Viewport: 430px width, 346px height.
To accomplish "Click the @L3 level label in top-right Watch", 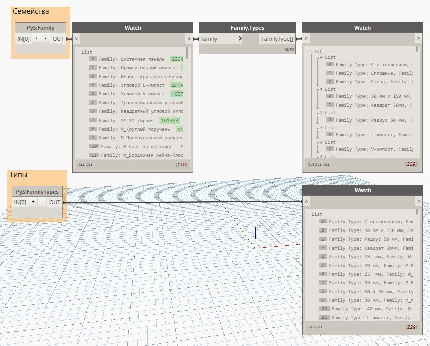I will (x=311, y=165).
